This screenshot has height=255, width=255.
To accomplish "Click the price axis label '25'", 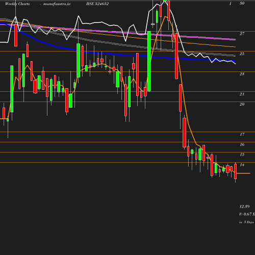I will 242,54.
